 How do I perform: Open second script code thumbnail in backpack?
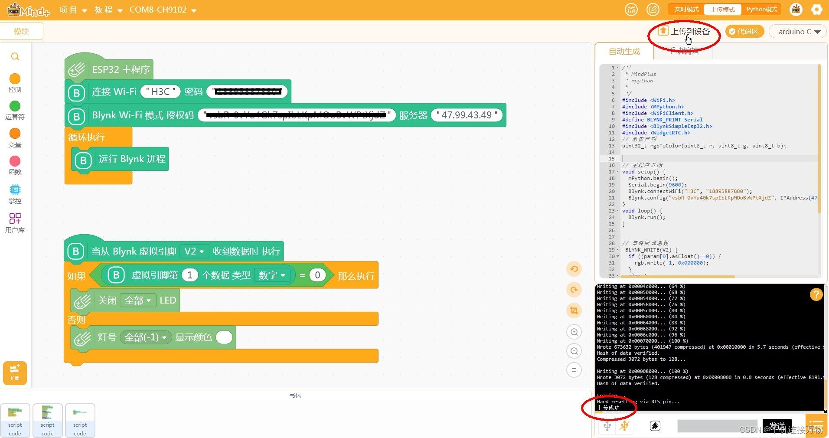(x=48, y=420)
